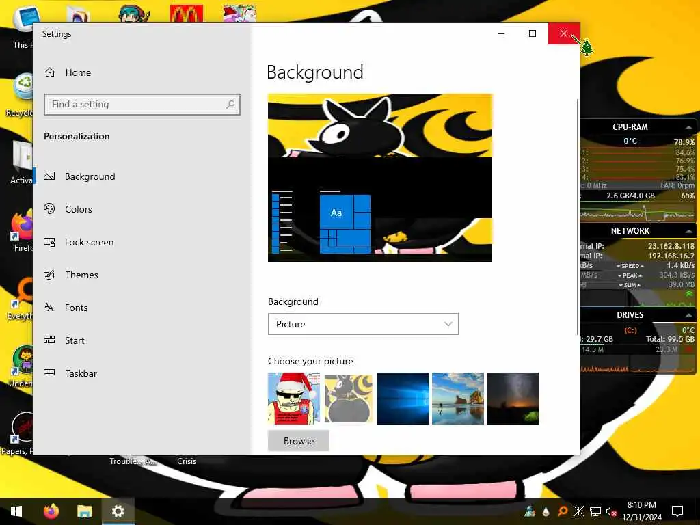Image resolution: width=700 pixels, height=525 pixels.
Task: Select the Background picture icon in sidebar
Action: point(49,176)
